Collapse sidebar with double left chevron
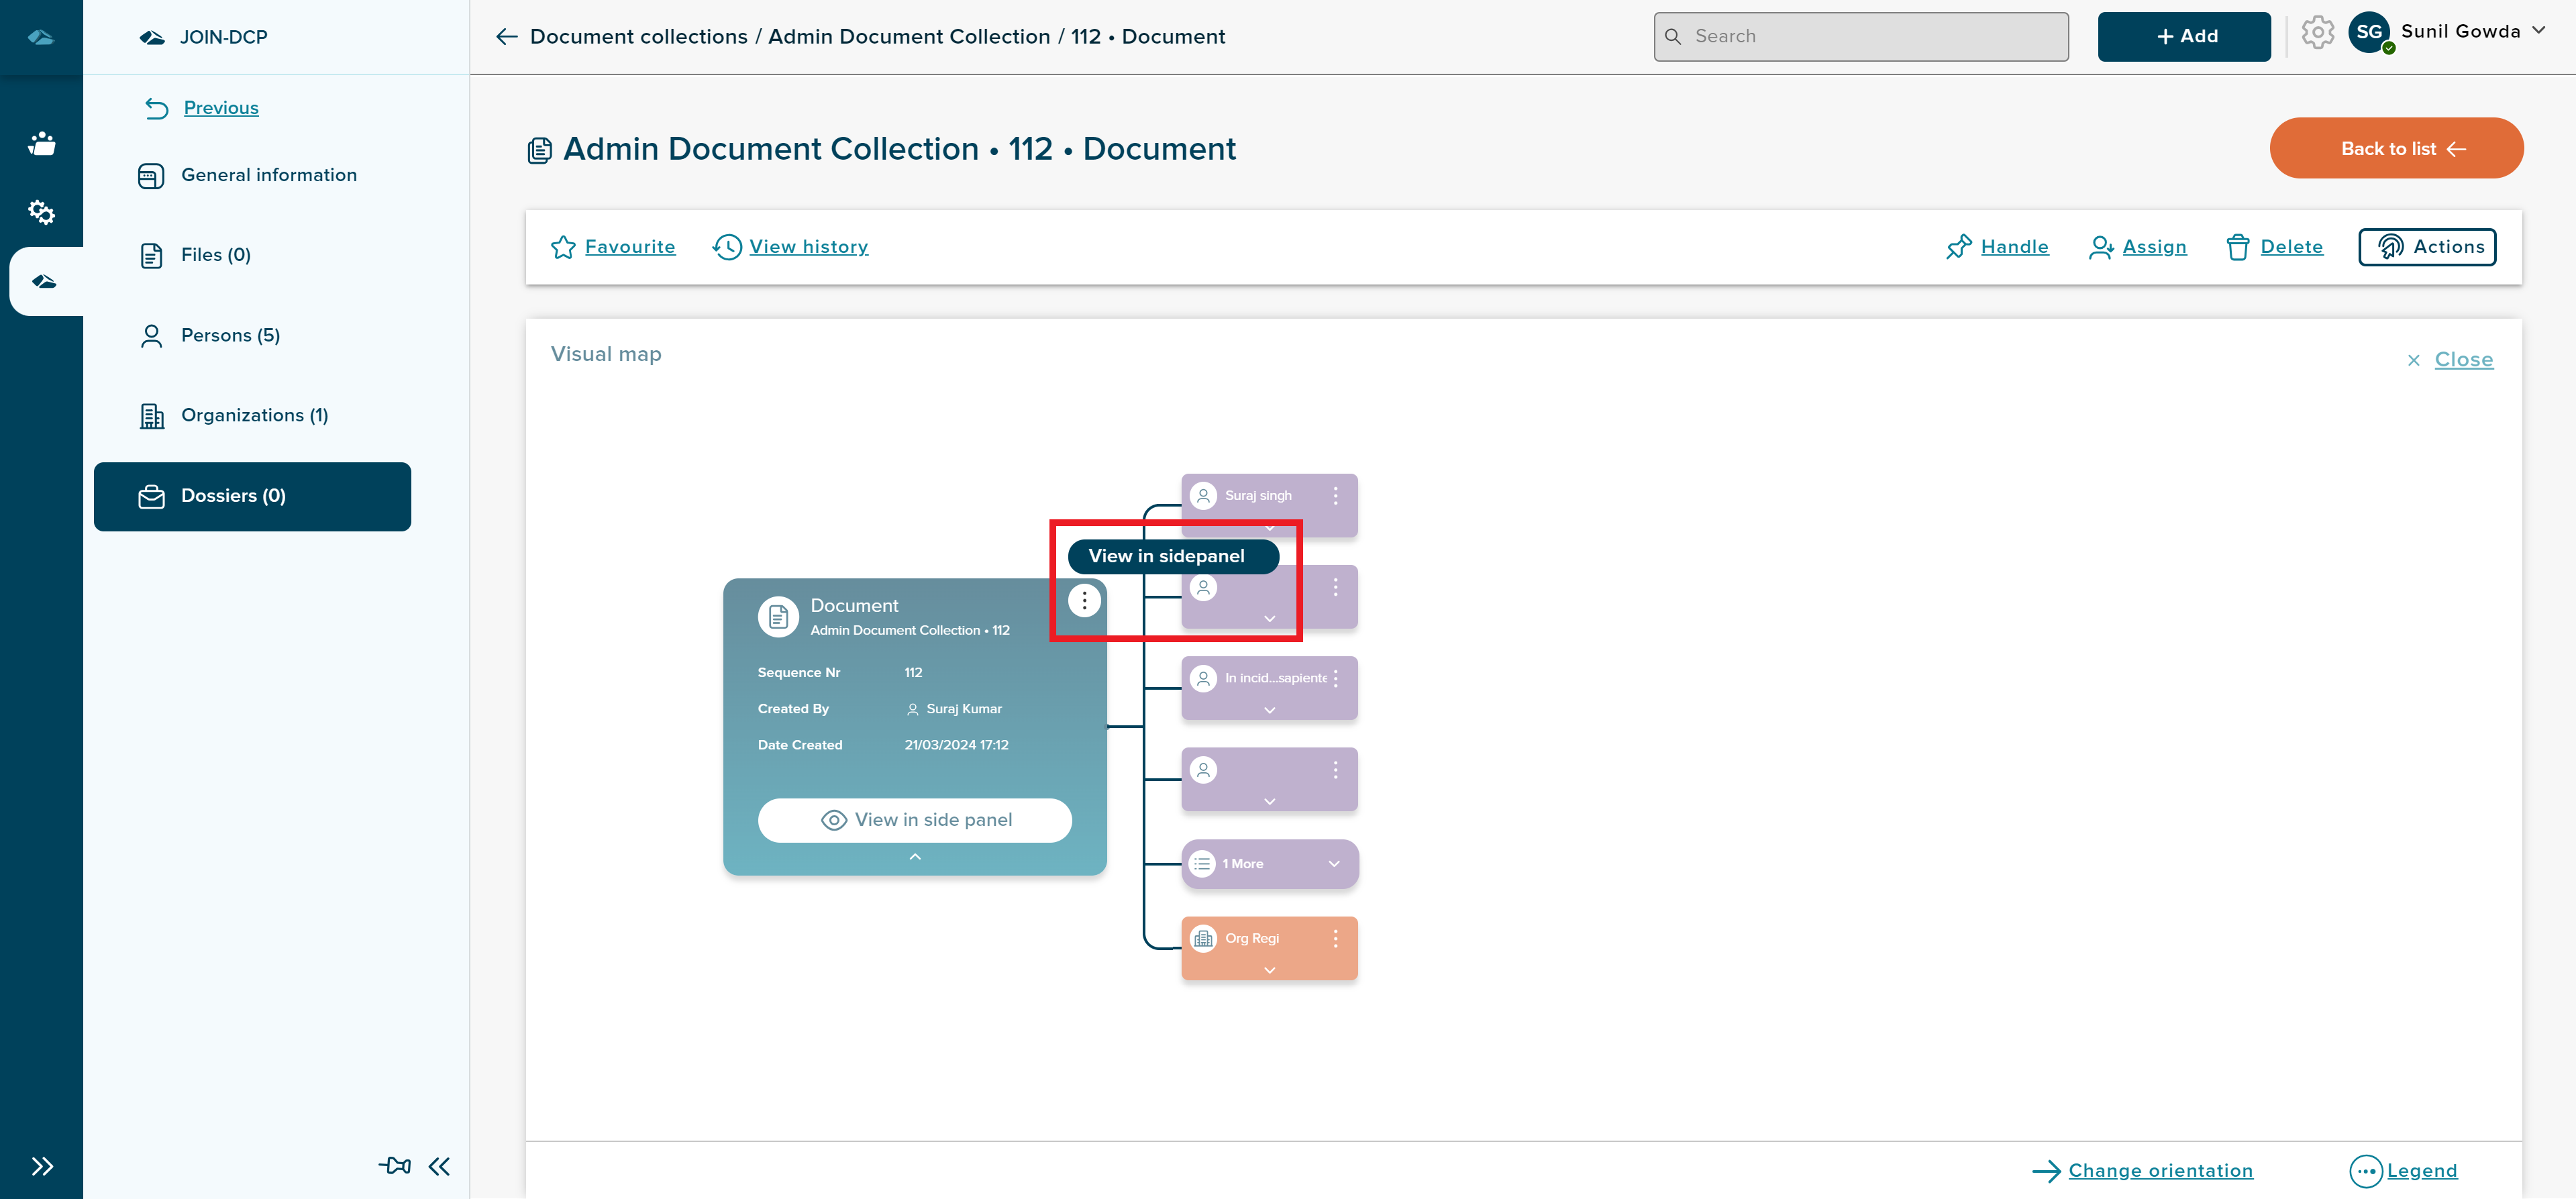 coord(439,1166)
